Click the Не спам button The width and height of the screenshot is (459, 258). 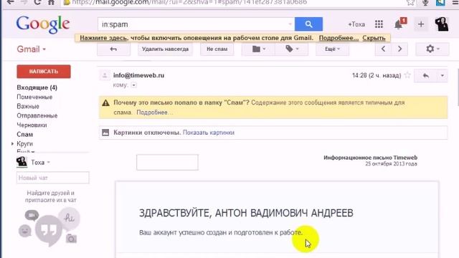click(217, 49)
